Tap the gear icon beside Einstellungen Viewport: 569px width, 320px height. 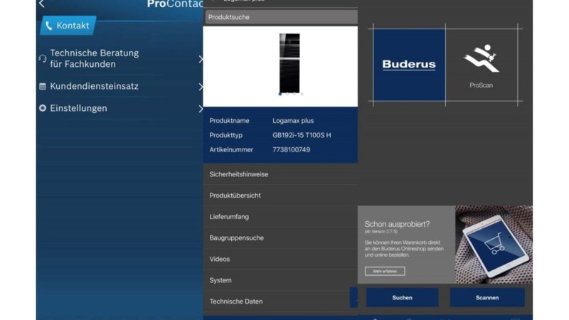coord(43,108)
